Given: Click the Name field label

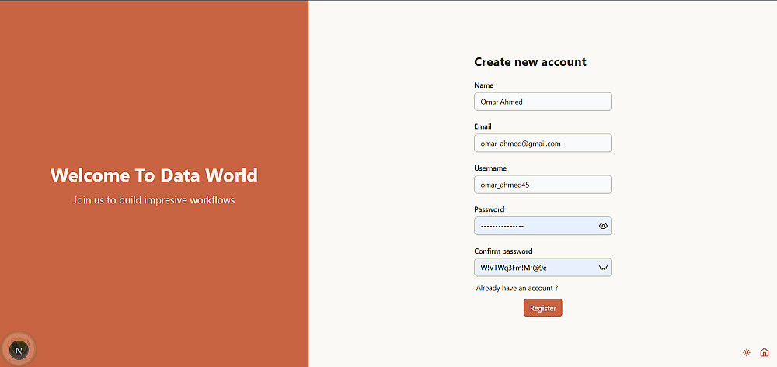Looking at the screenshot, I should 483,85.
